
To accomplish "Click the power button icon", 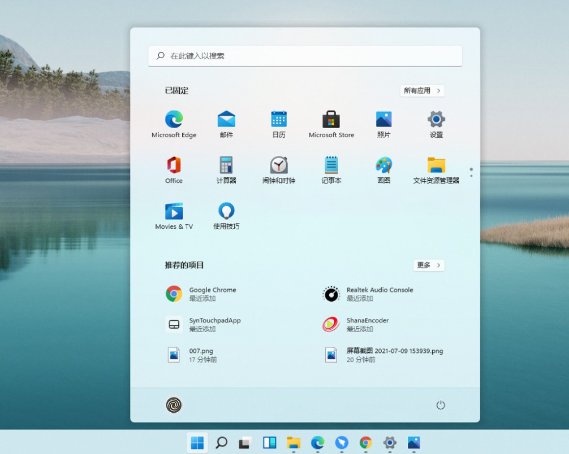I will click(x=441, y=405).
